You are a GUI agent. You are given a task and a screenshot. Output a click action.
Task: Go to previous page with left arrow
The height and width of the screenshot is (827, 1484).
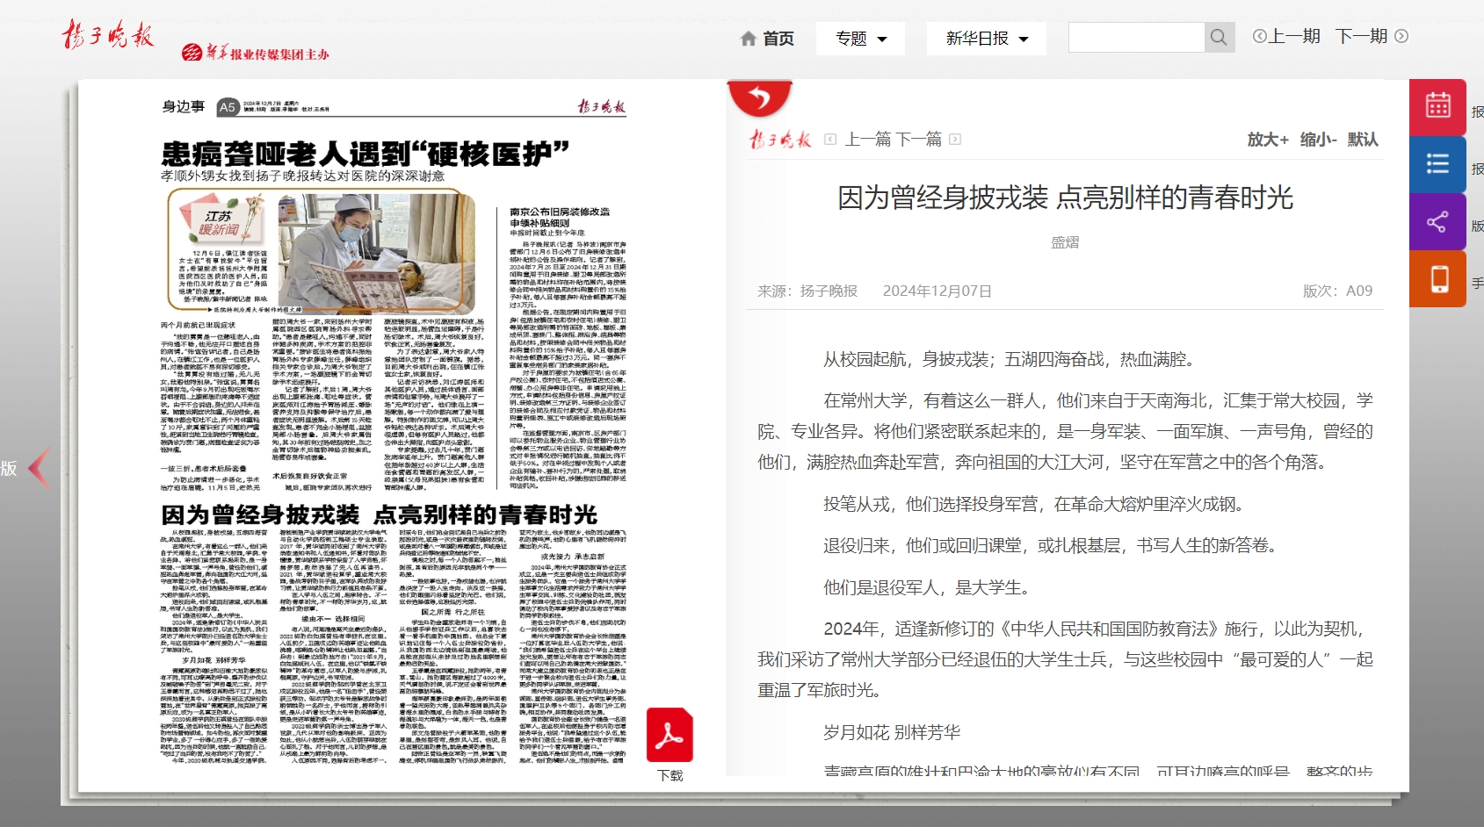(x=38, y=468)
